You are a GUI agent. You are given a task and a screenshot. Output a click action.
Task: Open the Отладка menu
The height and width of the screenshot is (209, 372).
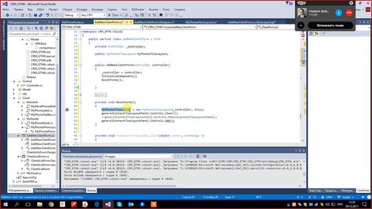pyautogui.click(x=82, y=9)
